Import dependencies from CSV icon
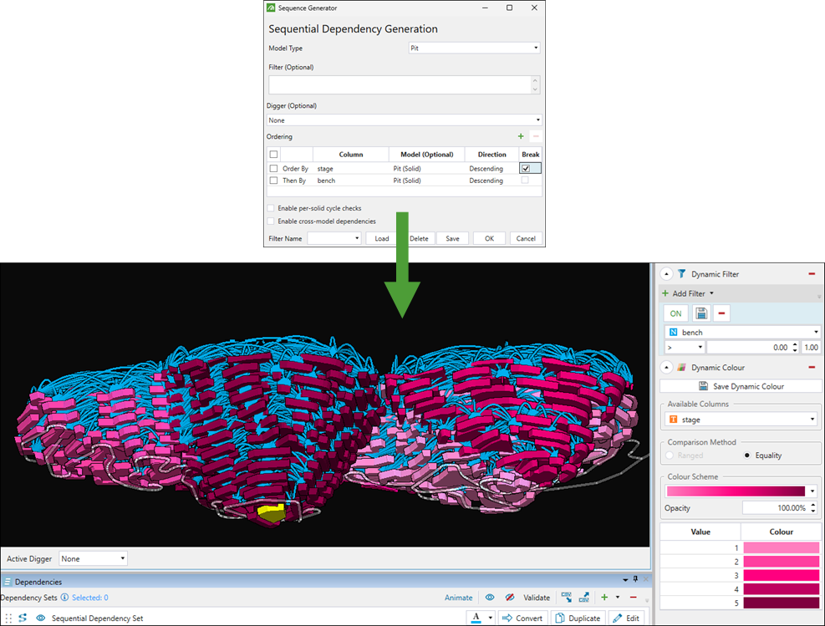The image size is (825, 626). [566, 598]
